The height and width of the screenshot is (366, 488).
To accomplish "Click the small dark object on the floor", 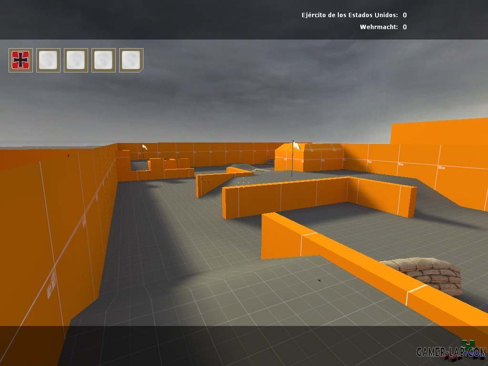I will coord(318,280).
